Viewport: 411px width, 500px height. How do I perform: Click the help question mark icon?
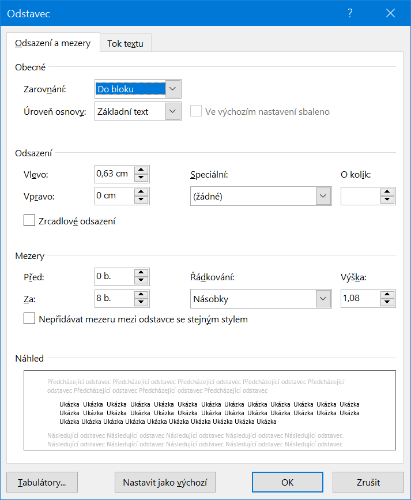point(350,13)
